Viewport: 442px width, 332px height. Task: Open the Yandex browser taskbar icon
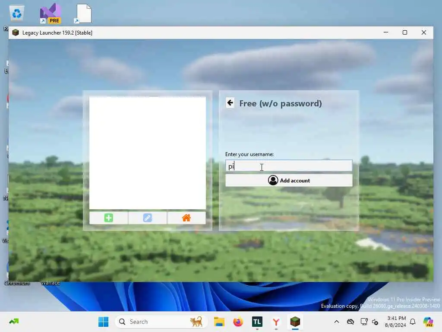click(276, 322)
